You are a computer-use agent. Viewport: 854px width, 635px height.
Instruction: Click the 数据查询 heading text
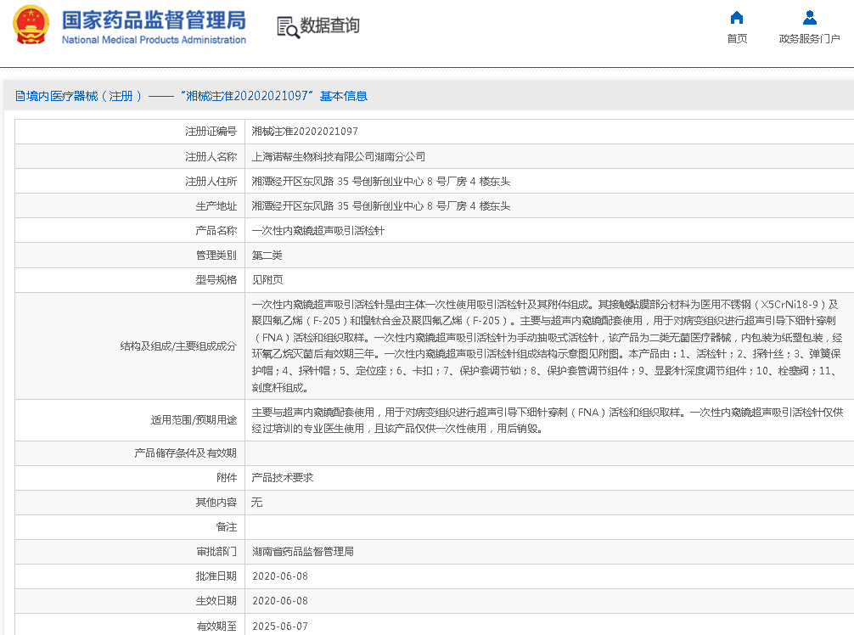pos(330,26)
